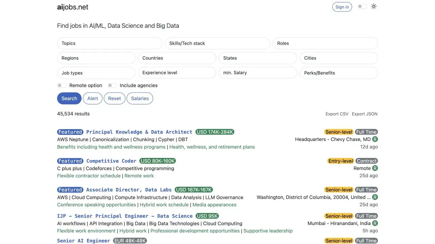435x244 pixels.
Task: Open the Competitive Coder job listing
Action: 111,161
